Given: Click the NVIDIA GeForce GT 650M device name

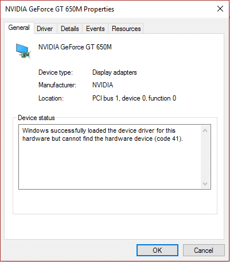Looking at the screenshot, I should click(75, 47).
